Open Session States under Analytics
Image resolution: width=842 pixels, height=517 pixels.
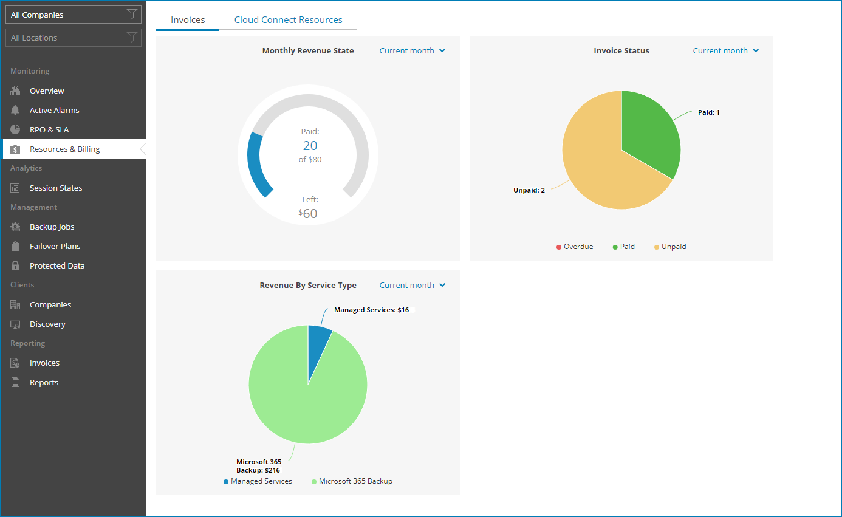coord(15,187)
